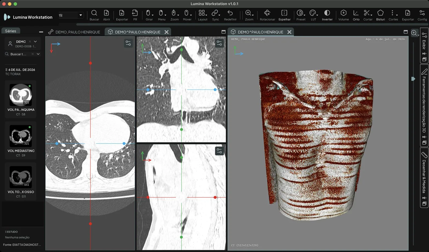Open the Preset tool

point(301,15)
